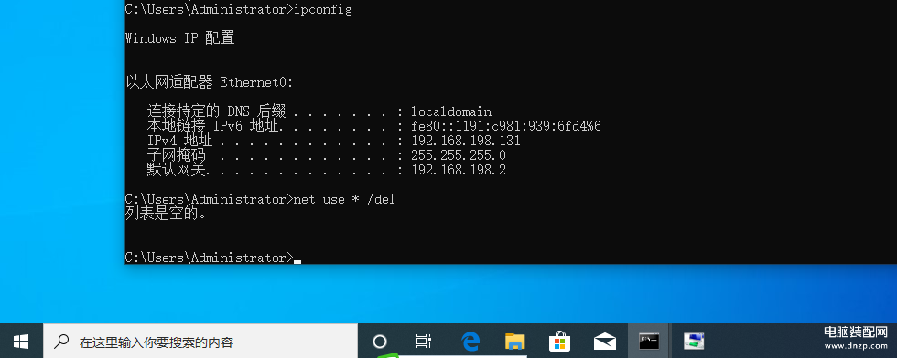Click the taskbar search box
The width and height of the screenshot is (897, 358).
(200, 342)
